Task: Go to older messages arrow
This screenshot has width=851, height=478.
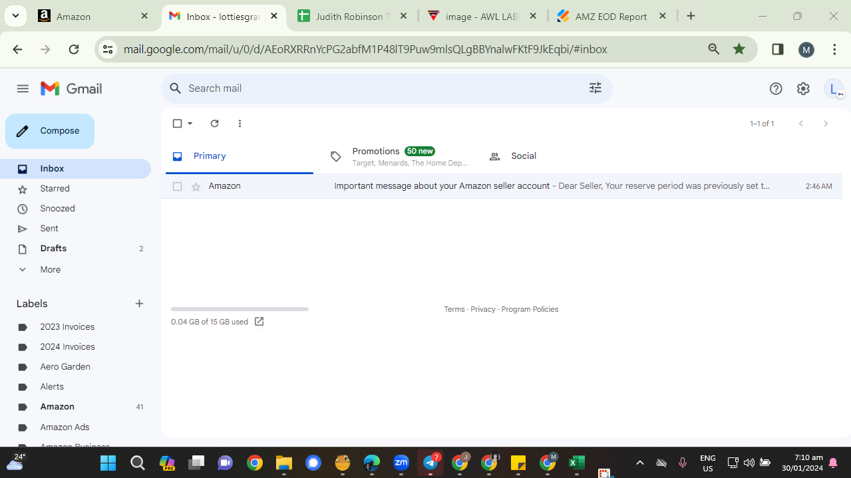Action: click(826, 124)
